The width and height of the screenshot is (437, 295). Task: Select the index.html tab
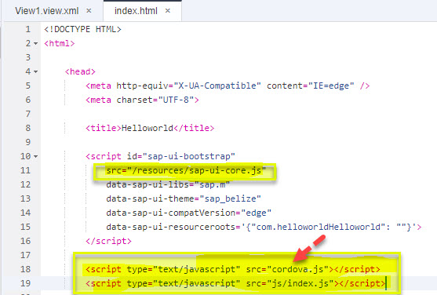click(x=136, y=11)
